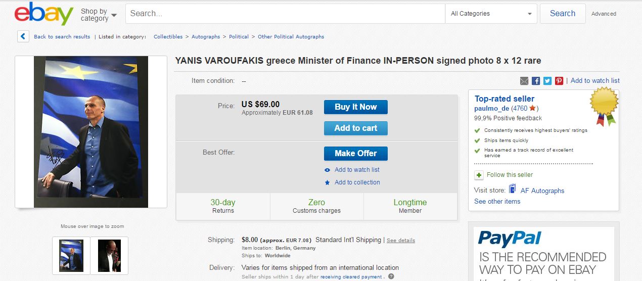Share listing on Twitter

tap(547, 81)
